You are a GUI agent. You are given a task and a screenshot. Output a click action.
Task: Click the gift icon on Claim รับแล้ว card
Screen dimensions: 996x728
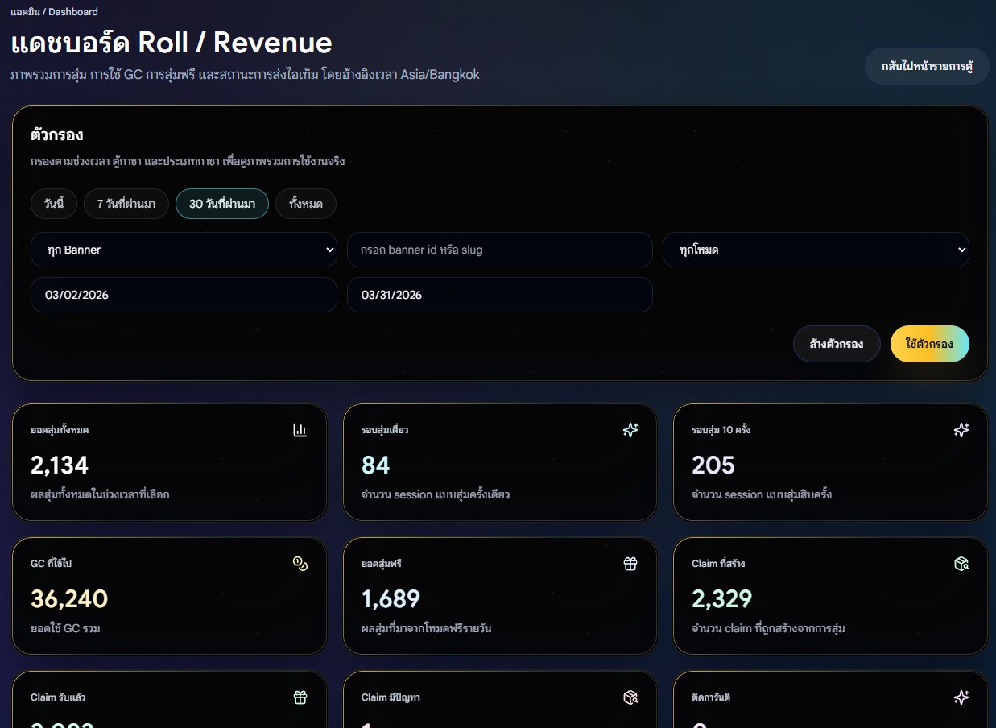[x=300, y=697]
